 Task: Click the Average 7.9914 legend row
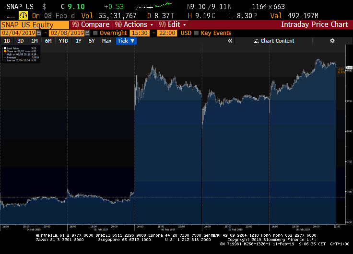(x=21, y=58)
